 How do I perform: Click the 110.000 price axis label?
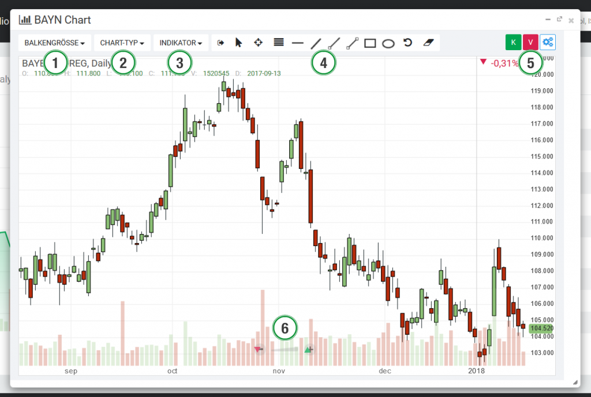coord(542,238)
